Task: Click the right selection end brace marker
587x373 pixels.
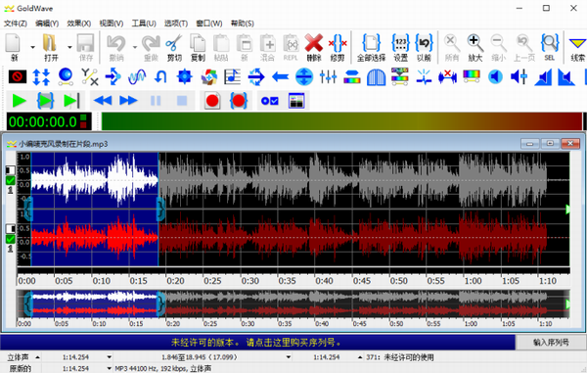Action: (160, 209)
